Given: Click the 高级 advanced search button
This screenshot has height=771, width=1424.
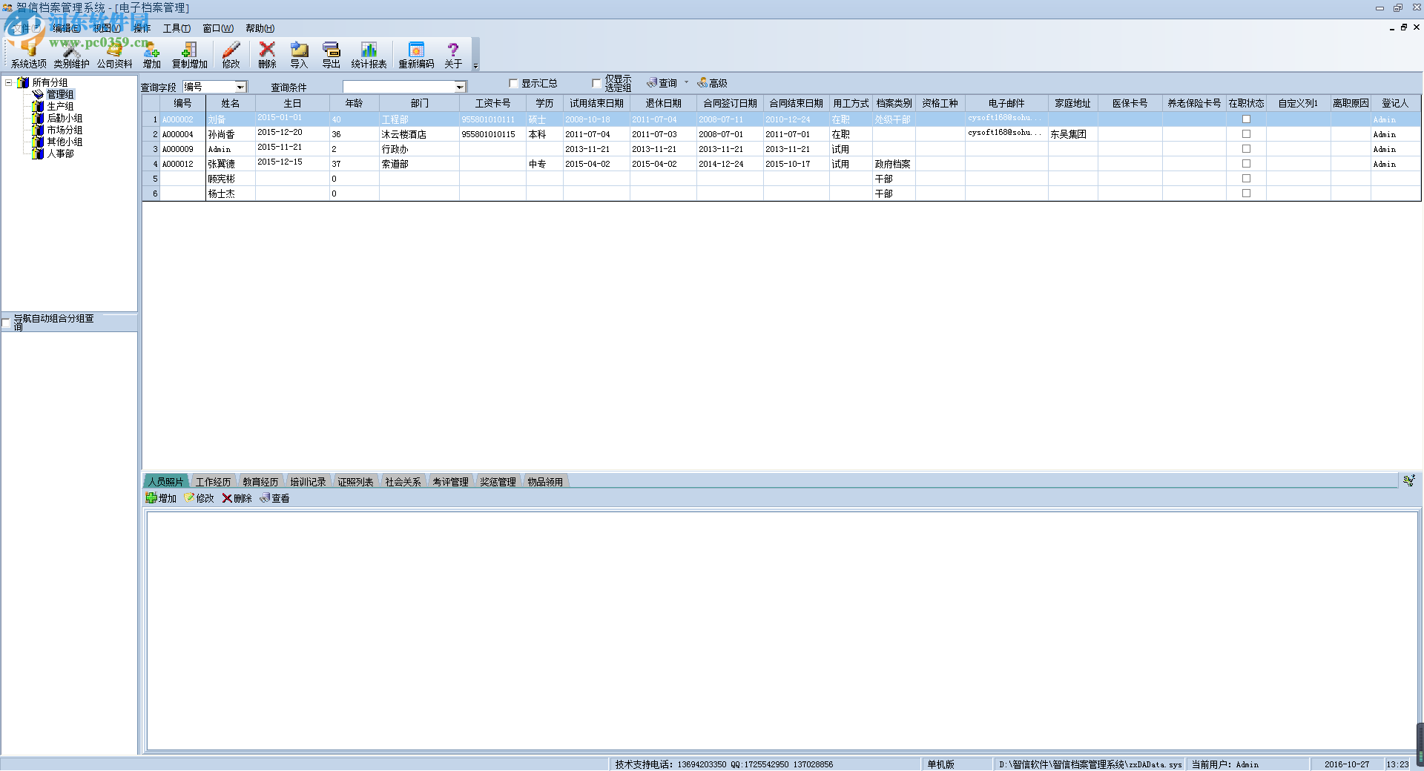Looking at the screenshot, I should coord(712,83).
